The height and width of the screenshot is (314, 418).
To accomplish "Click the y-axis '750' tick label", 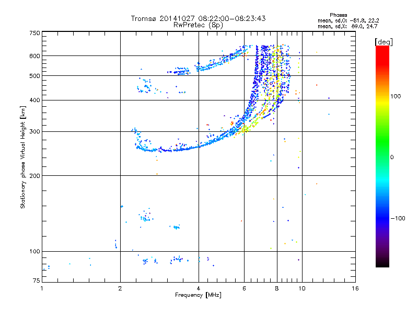I will click(34, 33).
